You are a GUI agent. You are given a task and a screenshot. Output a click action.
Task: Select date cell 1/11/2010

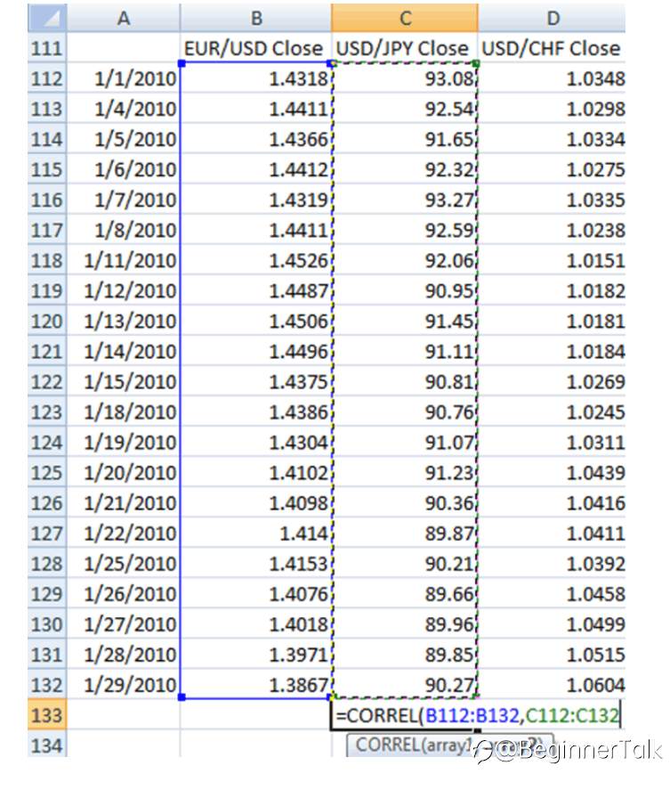124,260
